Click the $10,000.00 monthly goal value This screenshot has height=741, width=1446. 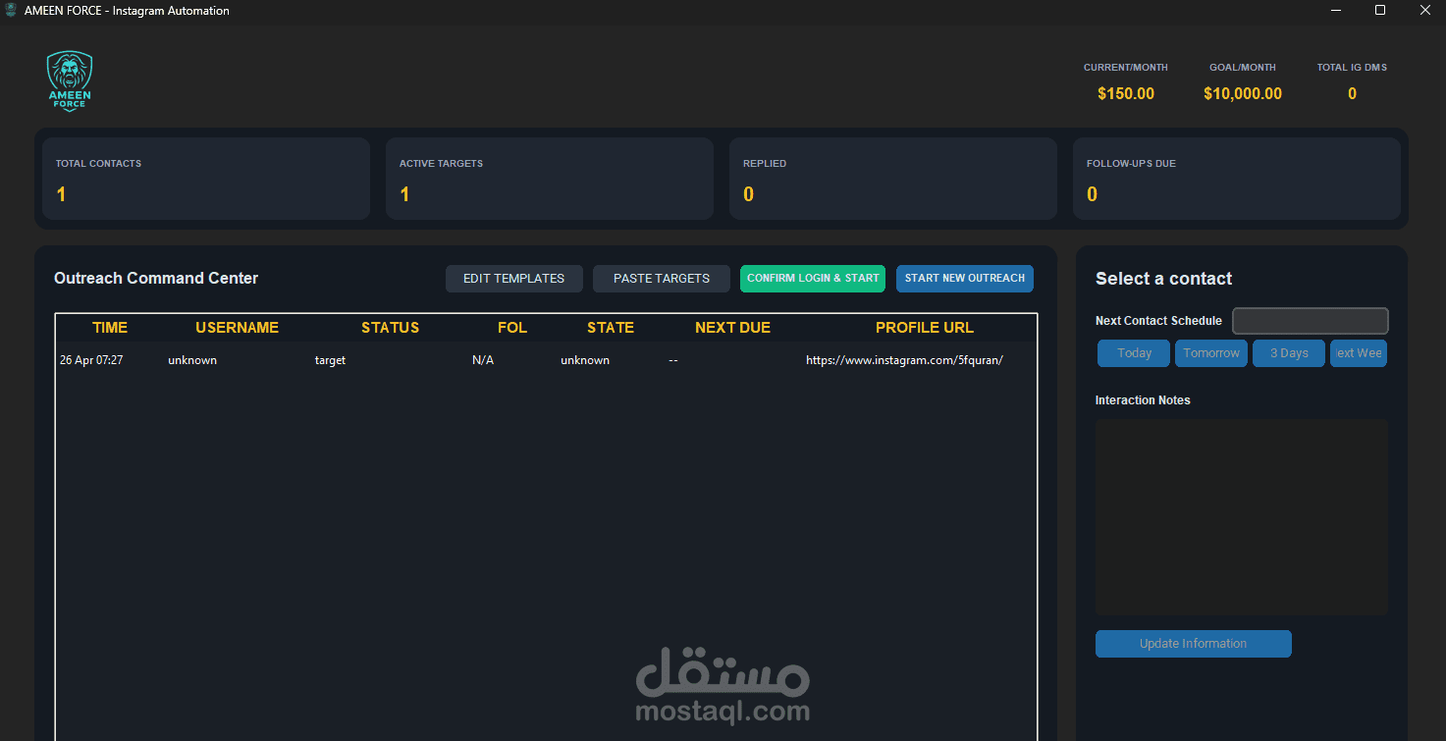pyautogui.click(x=1243, y=94)
